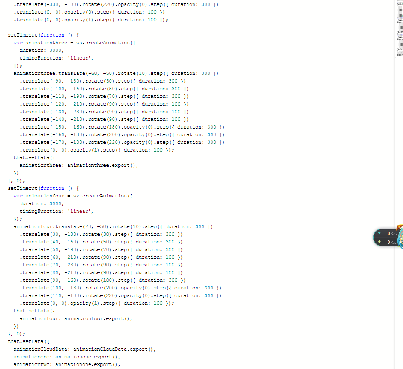Click the translate(-150, -160).rotate(180) line
This screenshot has width=403, height=369.
point(122,127)
